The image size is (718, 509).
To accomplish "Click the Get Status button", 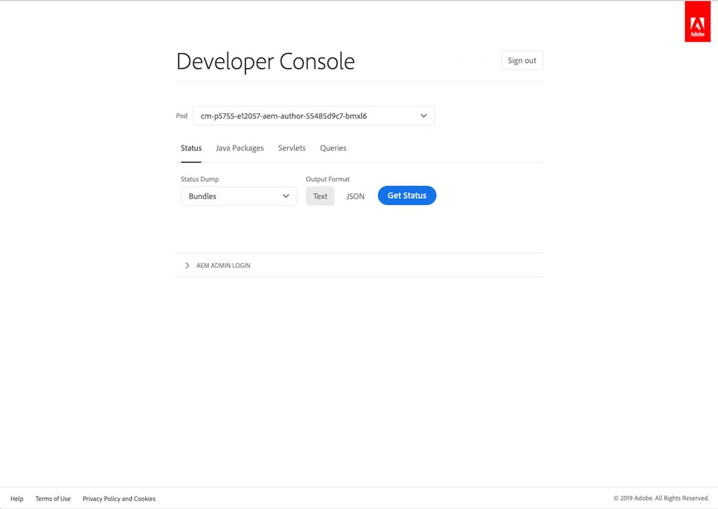I will coord(407,196).
